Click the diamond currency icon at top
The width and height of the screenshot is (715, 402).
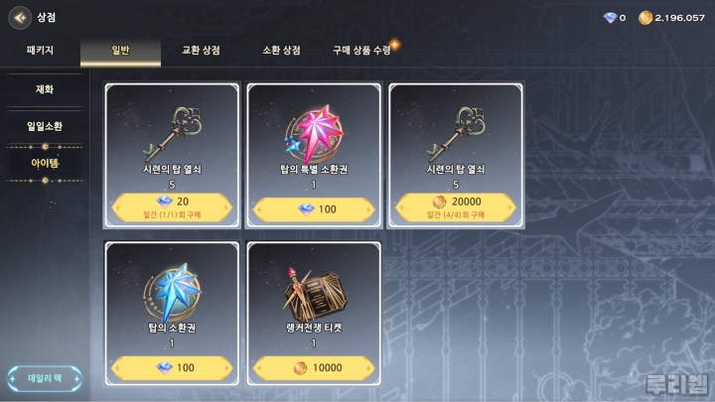point(610,18)
